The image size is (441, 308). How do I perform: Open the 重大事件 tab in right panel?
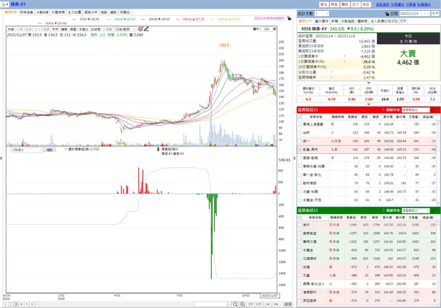point(321,21)
